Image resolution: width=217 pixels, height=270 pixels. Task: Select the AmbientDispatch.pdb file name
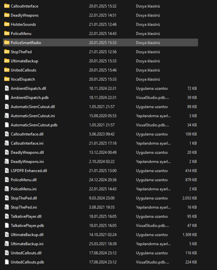[x=30, y=98]
